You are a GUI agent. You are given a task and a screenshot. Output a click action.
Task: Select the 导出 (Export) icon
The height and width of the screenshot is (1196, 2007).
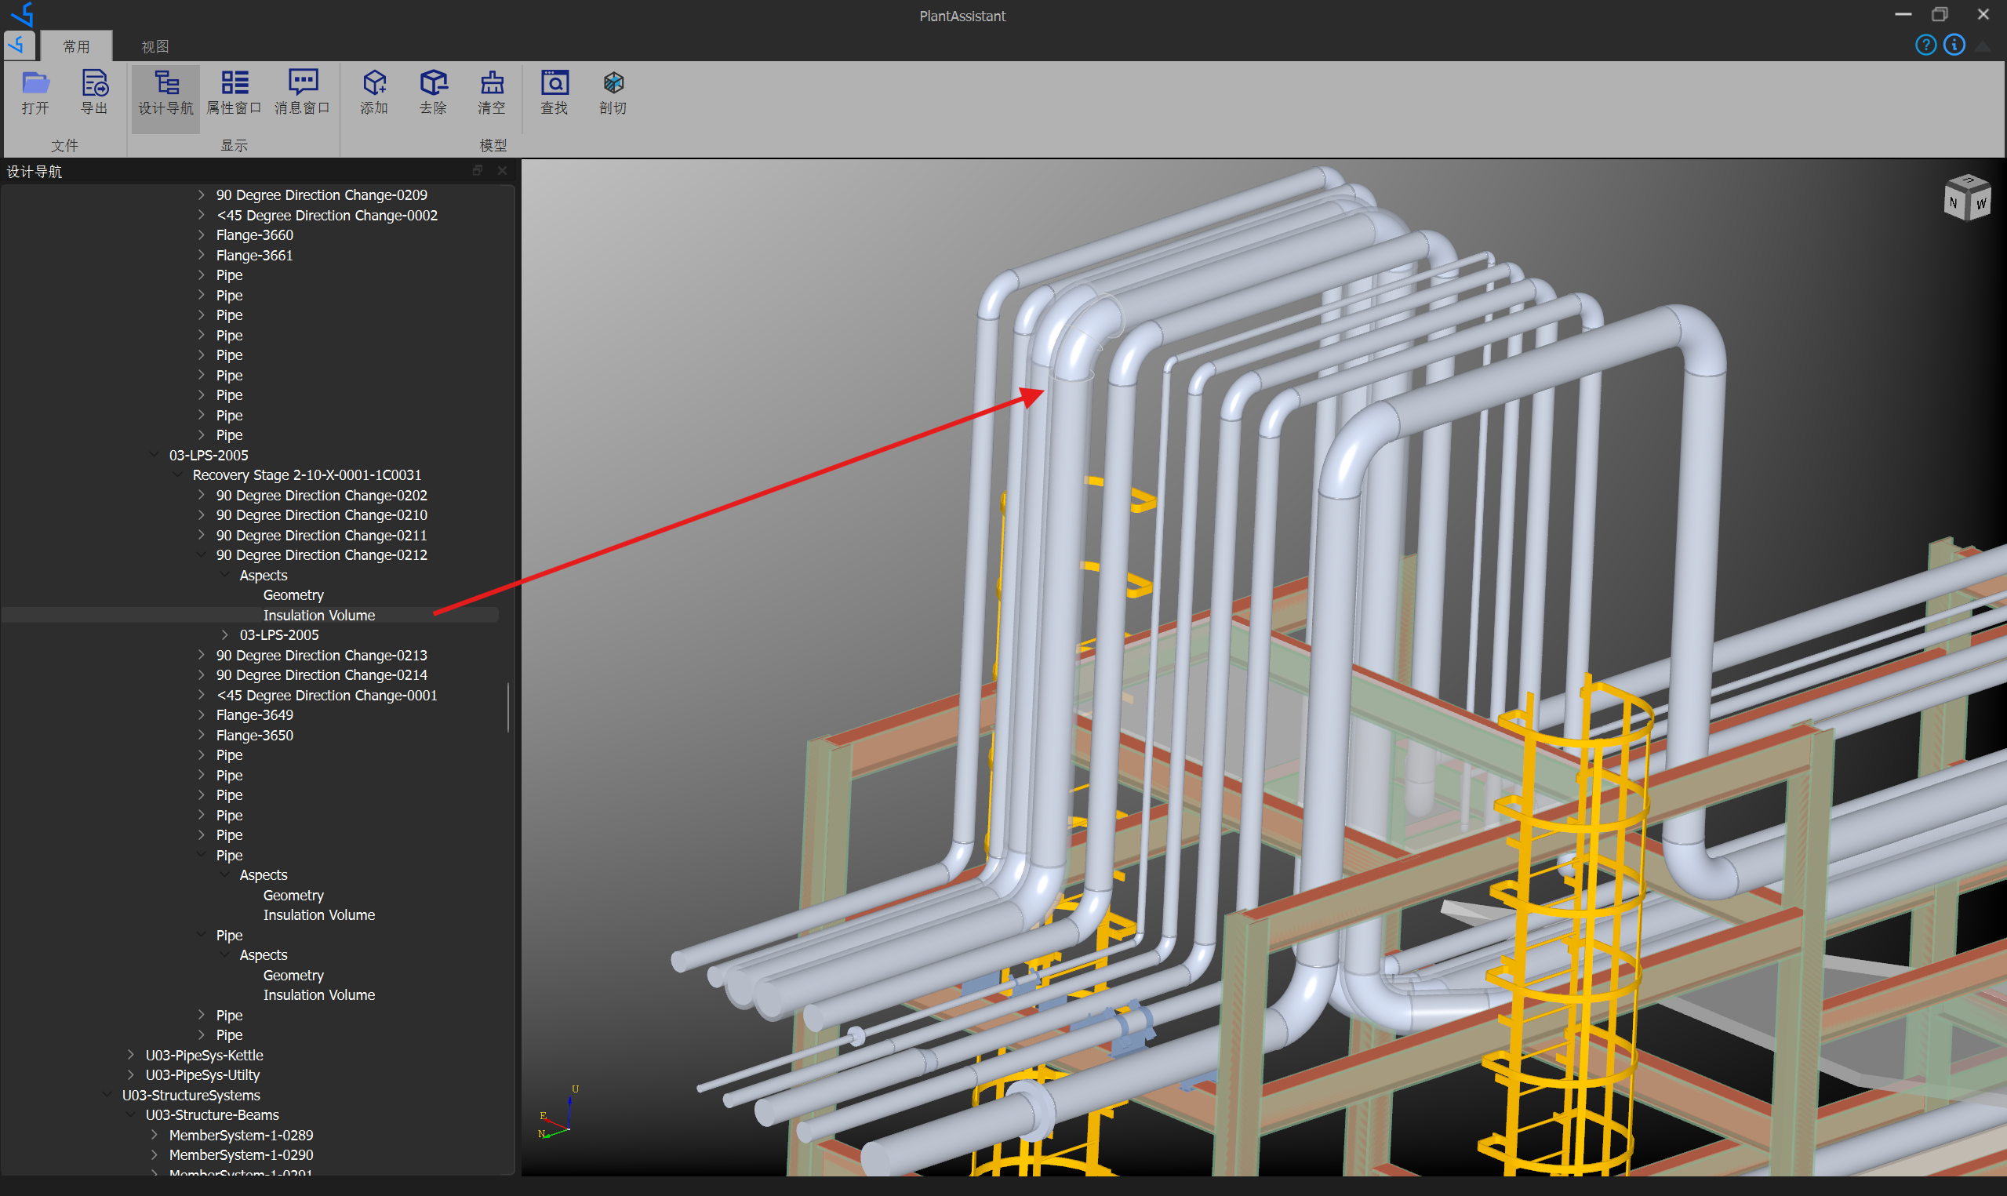(94, 93)
